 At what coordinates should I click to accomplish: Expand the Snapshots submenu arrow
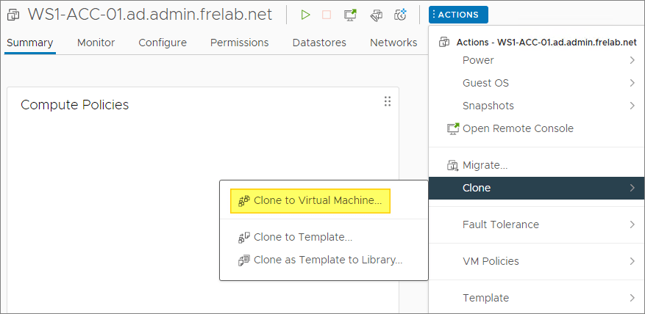coord(632,106)
